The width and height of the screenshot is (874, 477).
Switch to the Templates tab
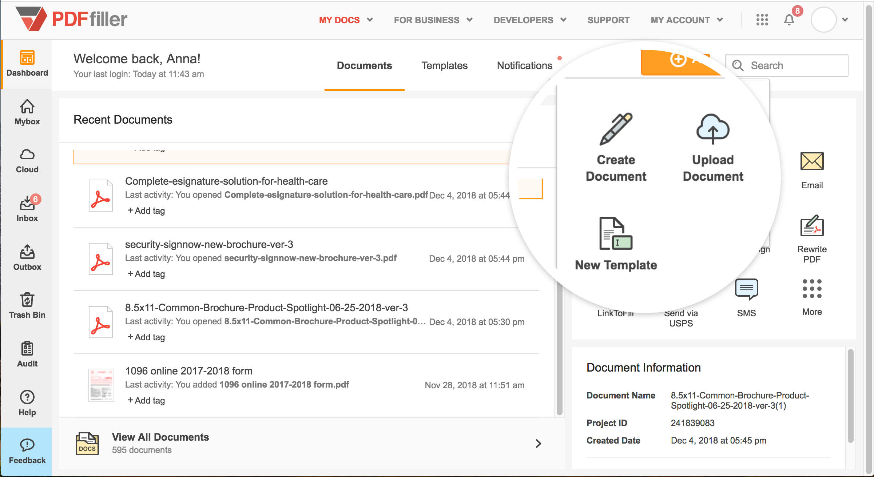coord(444,65)
